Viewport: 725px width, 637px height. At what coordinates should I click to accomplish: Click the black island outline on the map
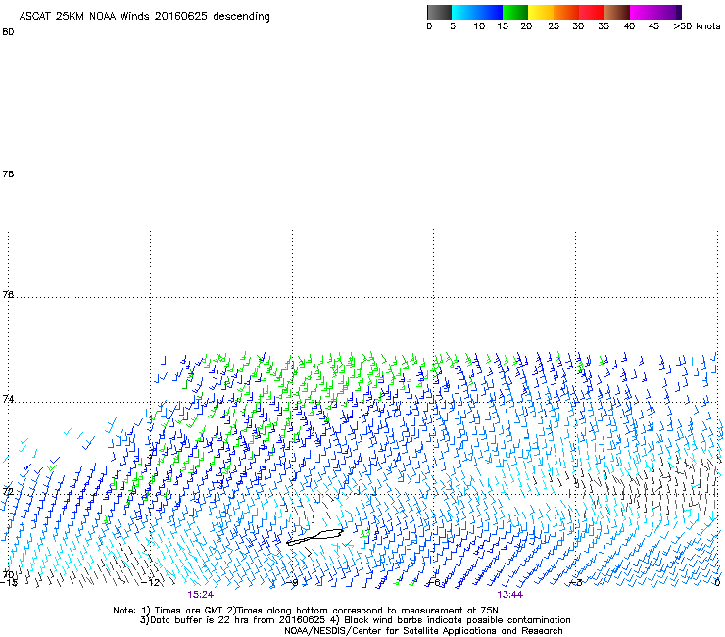click(x=314, y=537)
